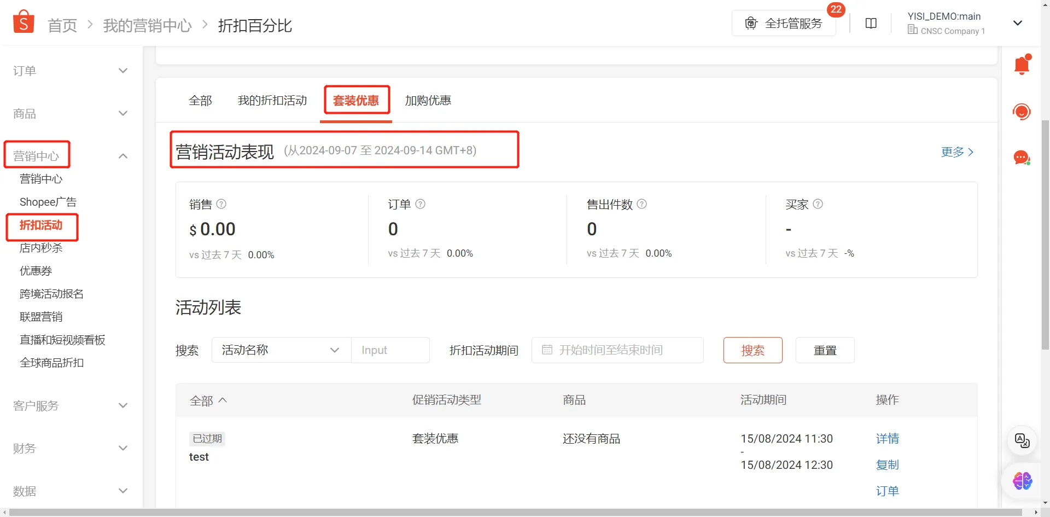
Task: Open the customer service headset icon
Action: click(1022, 111)
